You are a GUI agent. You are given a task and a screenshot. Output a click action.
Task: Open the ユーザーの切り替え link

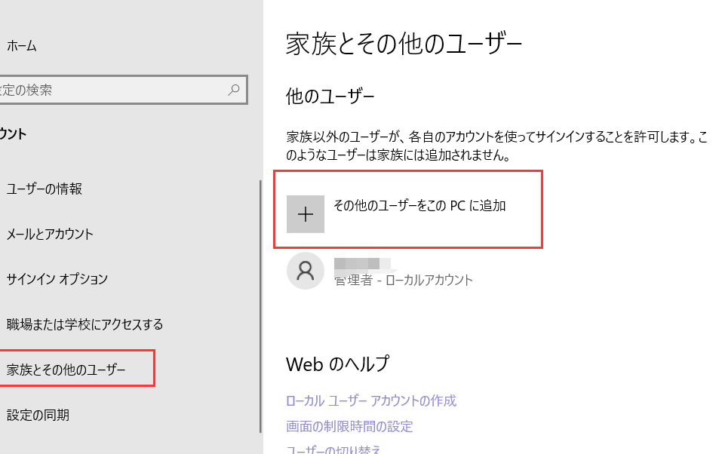pyautogui.click(x=333, y=449)
